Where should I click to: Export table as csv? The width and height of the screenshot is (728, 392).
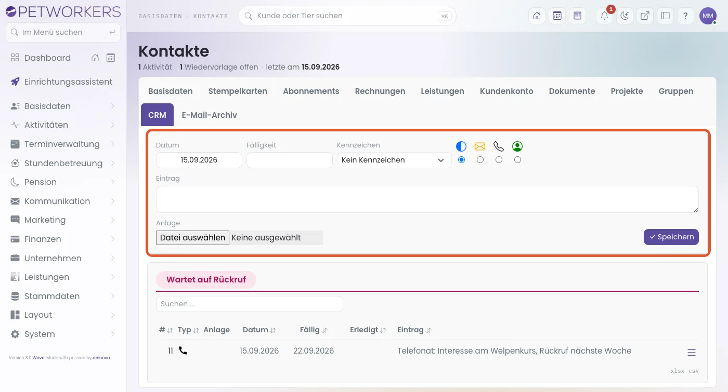click(694, 371)
